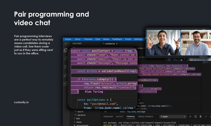This screenshot has width=211, height=126.
Task: Open the Feedback menu item
Action: point(117,39)
